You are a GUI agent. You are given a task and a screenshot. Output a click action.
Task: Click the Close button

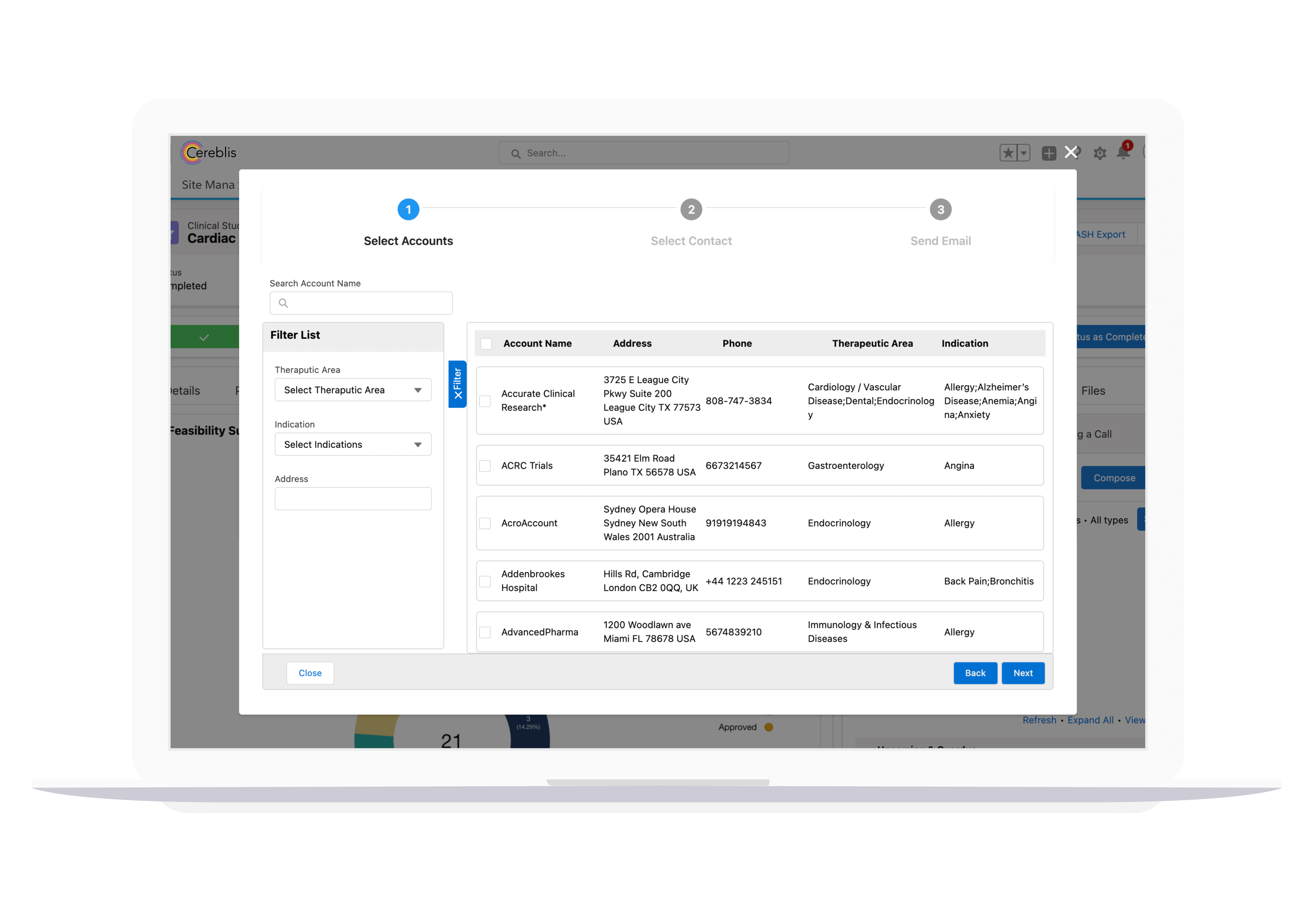point(310,673)
